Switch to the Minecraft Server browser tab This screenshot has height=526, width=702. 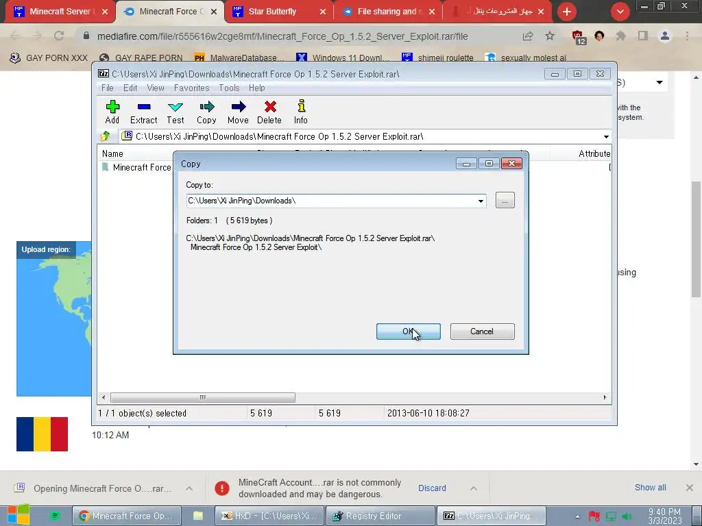[60, 12]
